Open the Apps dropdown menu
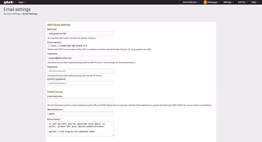 coord(22,2)
